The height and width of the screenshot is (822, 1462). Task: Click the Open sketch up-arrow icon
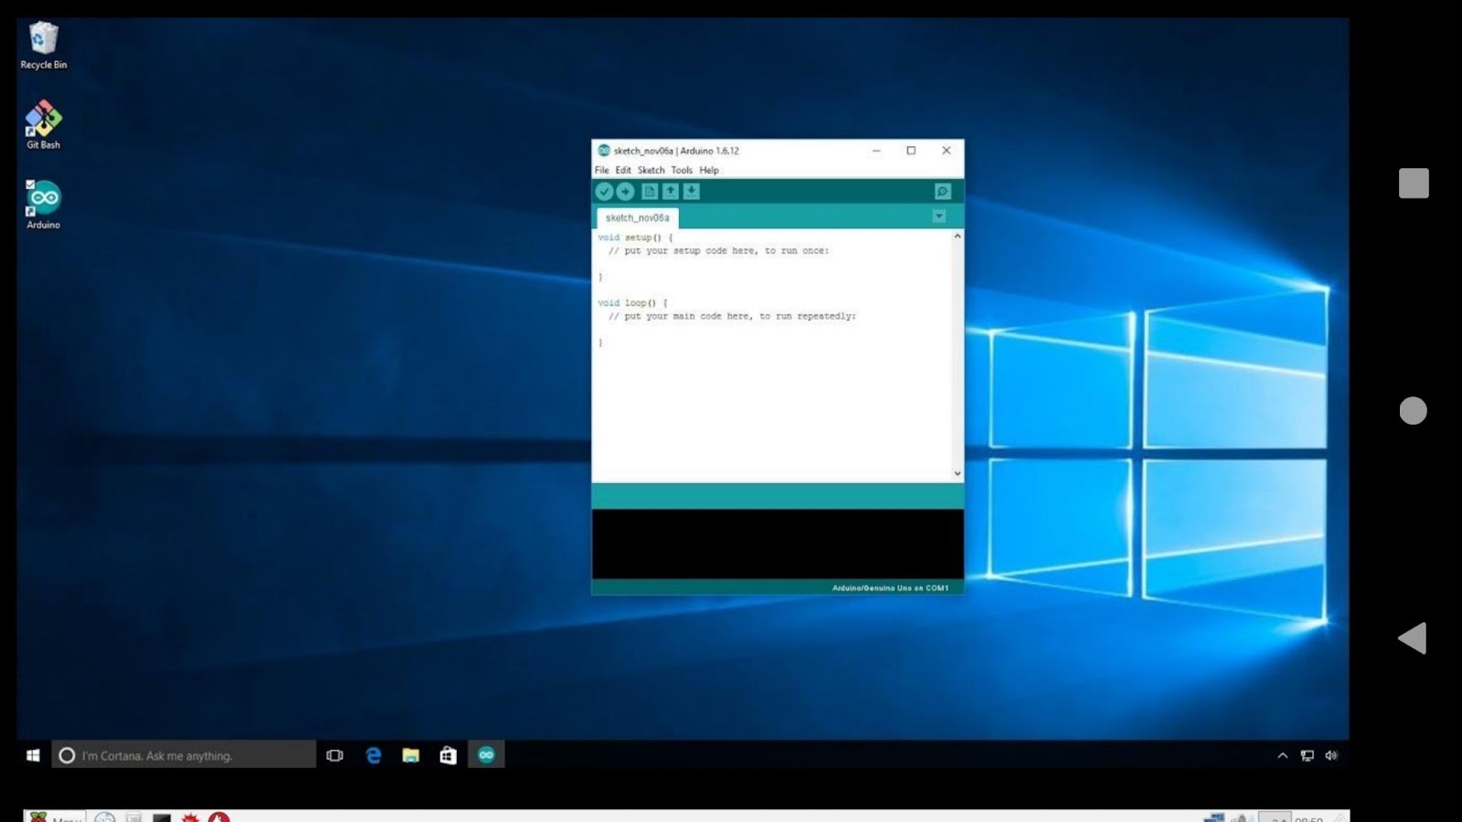[x=671, y=191]
